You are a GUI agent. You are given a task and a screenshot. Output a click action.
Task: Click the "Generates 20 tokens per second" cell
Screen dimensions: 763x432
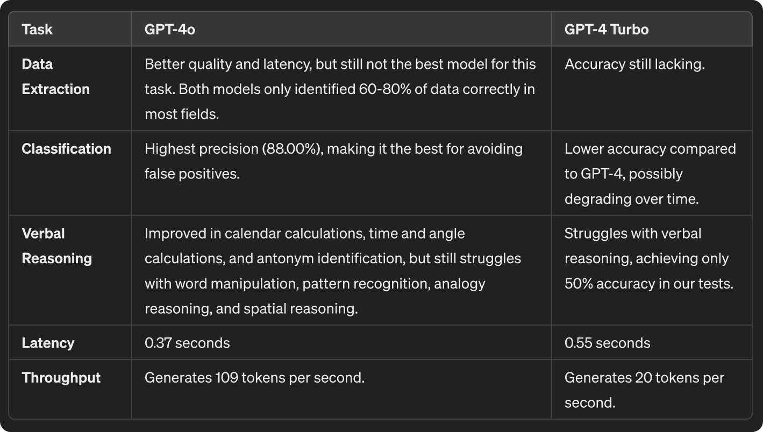pyautogui.click(x=644, y=390)
